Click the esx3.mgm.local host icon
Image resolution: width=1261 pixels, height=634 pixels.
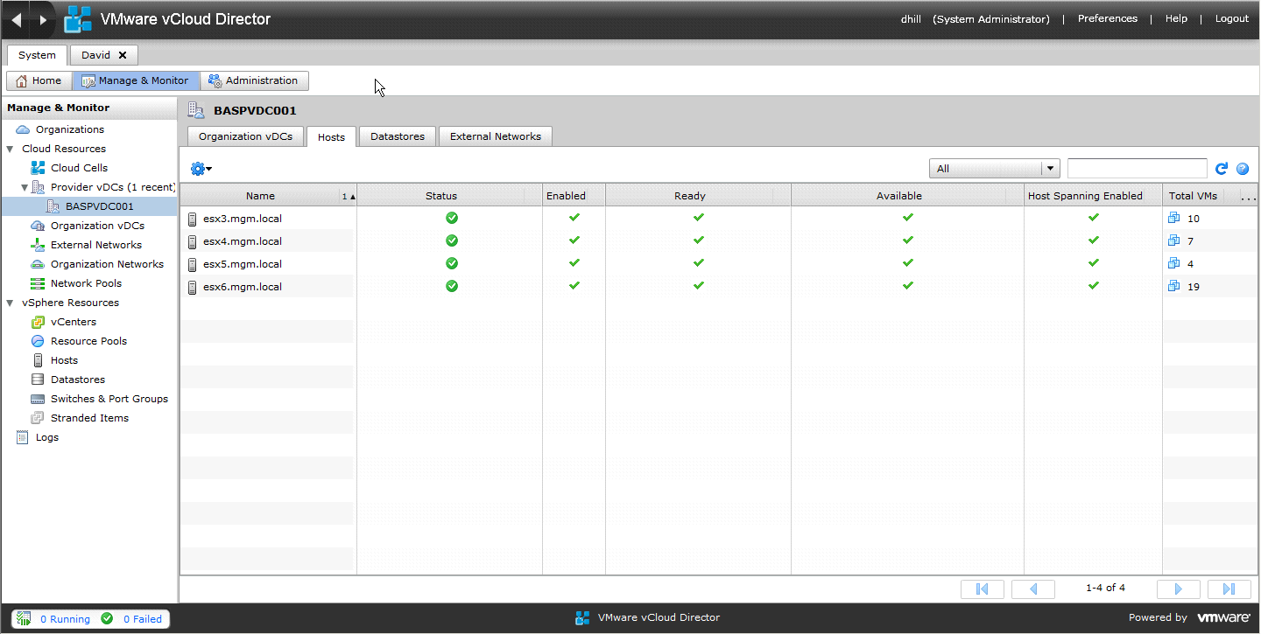tap(193, 219)
